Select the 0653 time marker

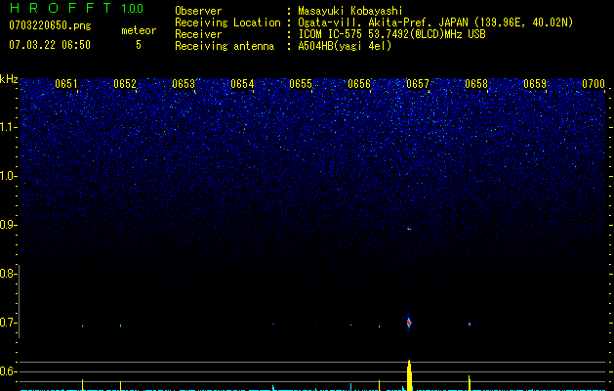(x=184, y=84)
